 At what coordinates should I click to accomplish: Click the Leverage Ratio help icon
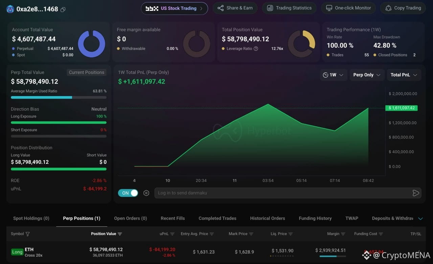pyautogui.click(x=256, y=48)
